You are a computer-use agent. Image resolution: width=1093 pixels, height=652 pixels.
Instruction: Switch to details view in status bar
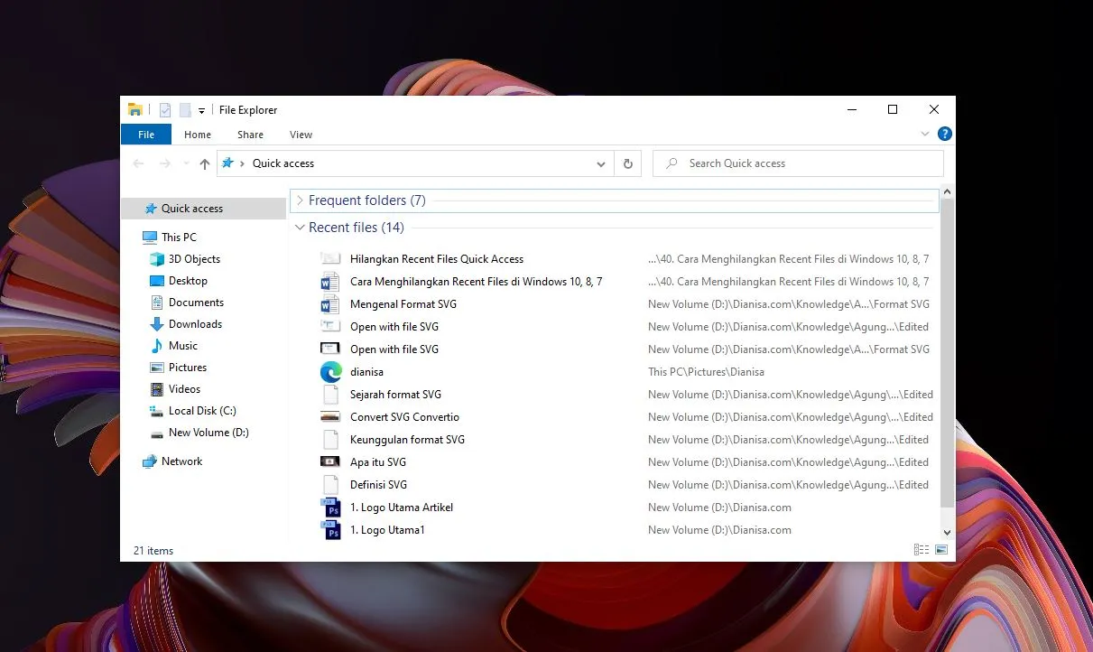click(922, 550)
